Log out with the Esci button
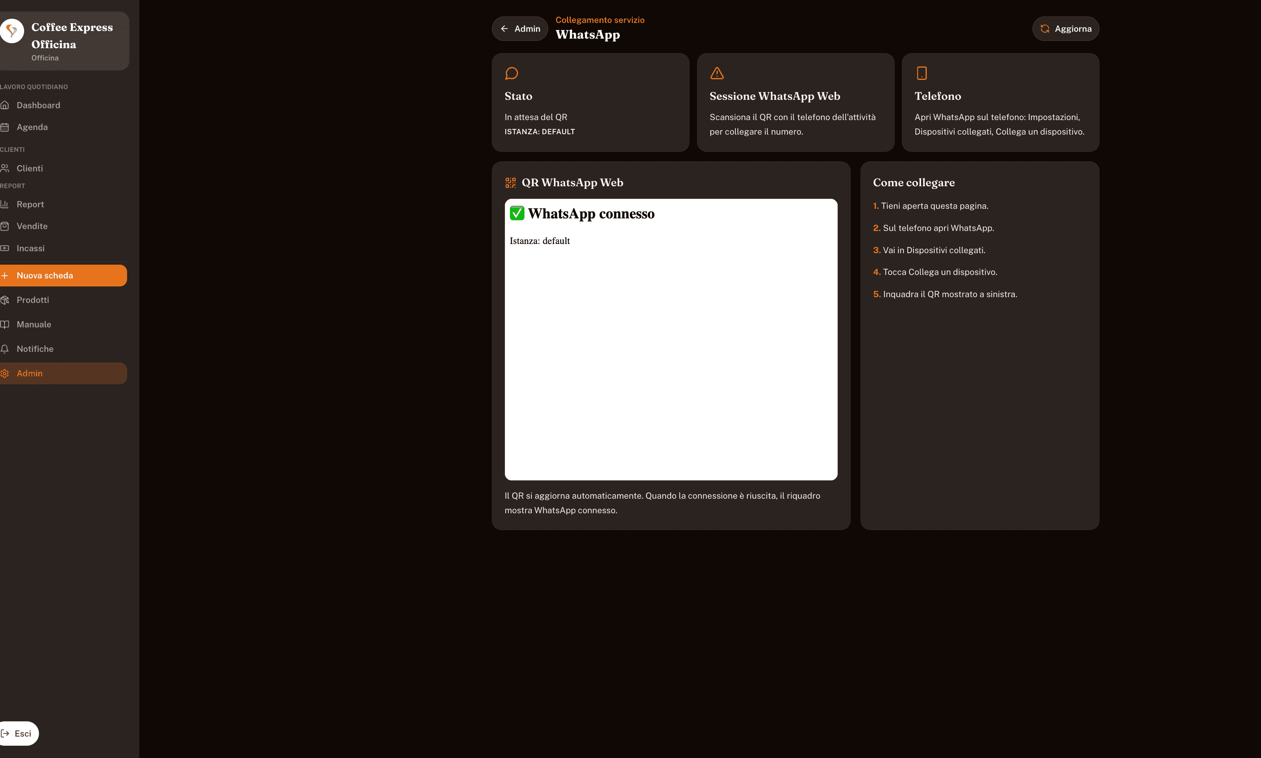Image resolution: width=1261 pixels, height=758 pixels. click(x=19, y=734)
